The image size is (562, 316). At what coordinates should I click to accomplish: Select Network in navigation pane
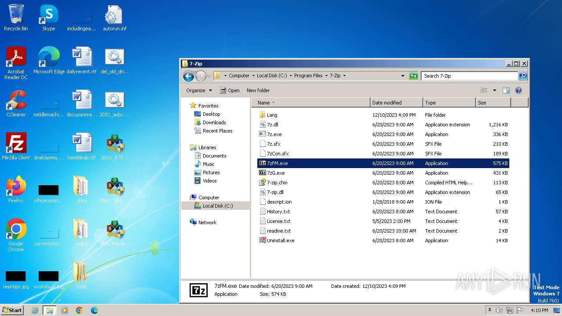pyautogui.click(x=207, y=223)
